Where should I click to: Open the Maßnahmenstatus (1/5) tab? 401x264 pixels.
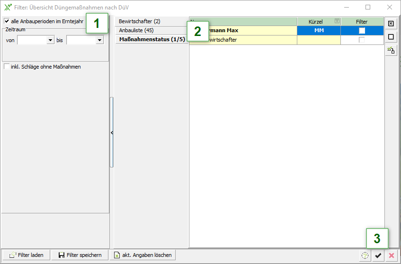152,39
